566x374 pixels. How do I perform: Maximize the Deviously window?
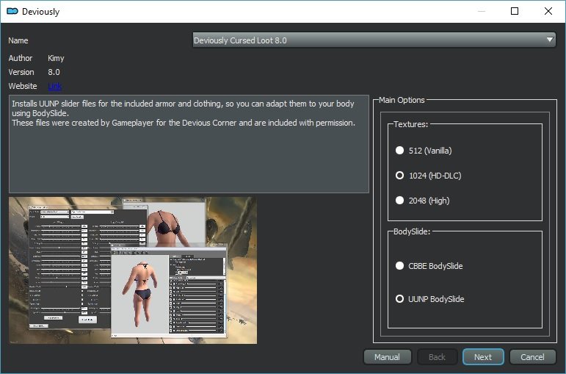click(x=515, y=11)
